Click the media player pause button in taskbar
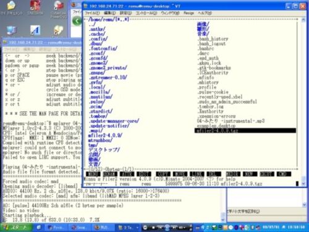Screen dimensions: 309x232 click(x=167, y=228)
